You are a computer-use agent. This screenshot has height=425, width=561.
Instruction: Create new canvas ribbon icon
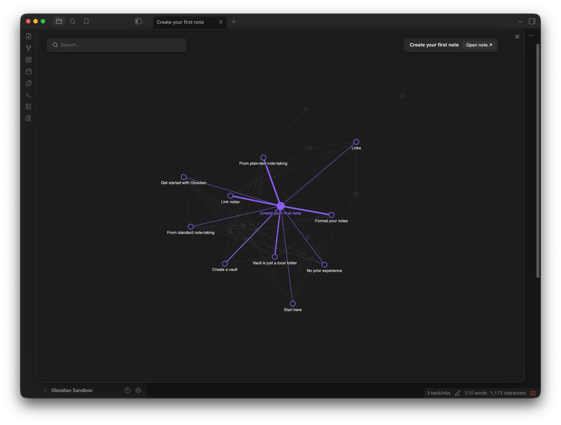point(29,60)
